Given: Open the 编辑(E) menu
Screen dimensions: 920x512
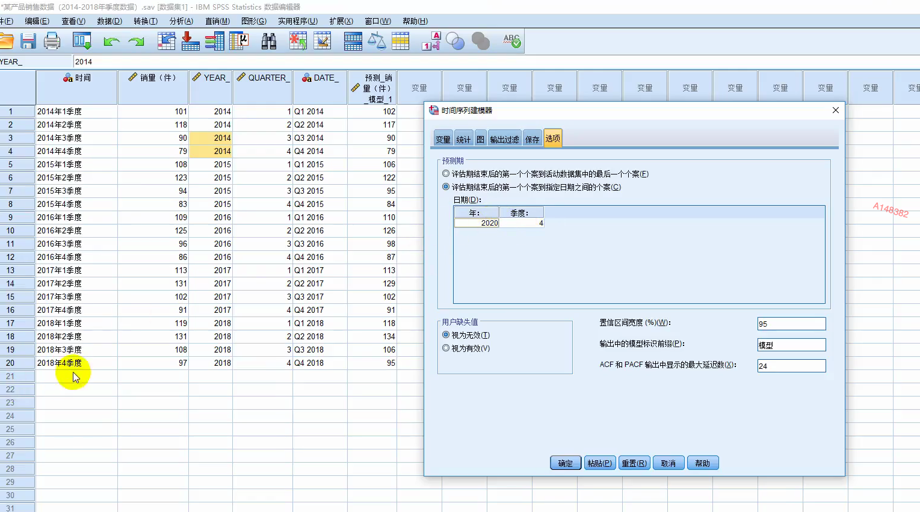Looking at the screenshot, I should [37, 21].
